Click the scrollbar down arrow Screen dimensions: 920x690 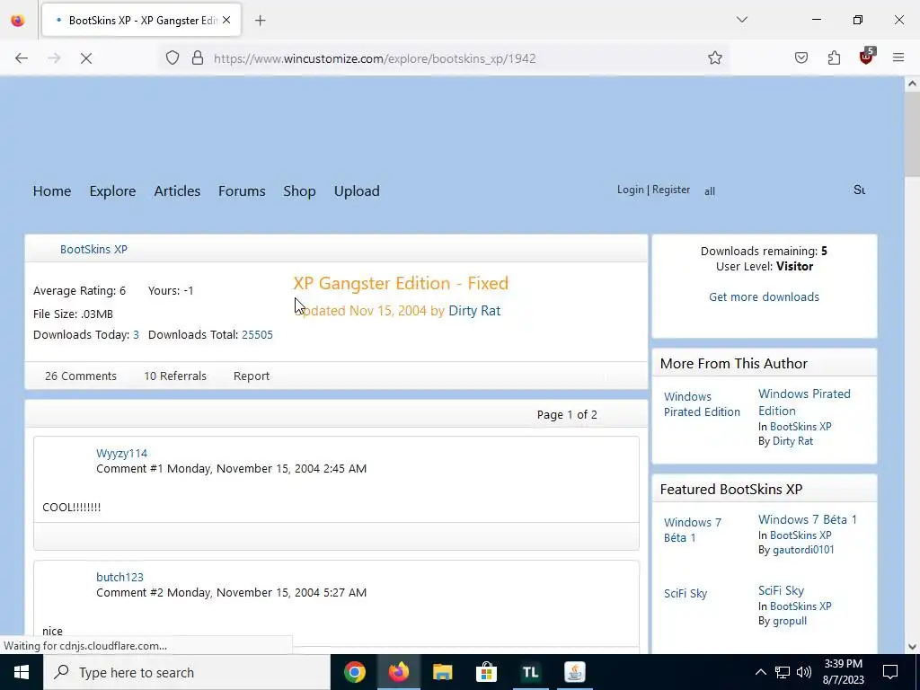[x=912, y=647]
